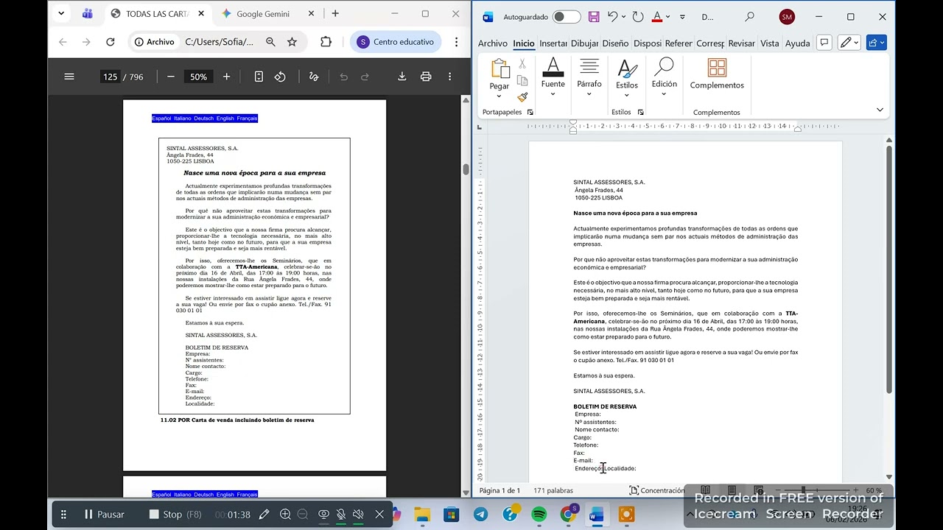Image resolution: width=943 pixels, height=530 pixels.
Task: Rotate the PDF counterclockwise
Action: pyautogui.click(x=280, y=77)
